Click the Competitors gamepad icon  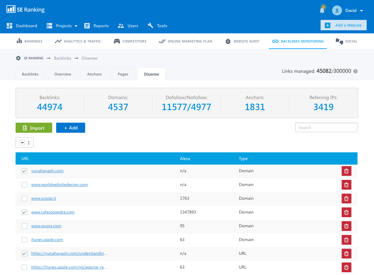[117, 41]
